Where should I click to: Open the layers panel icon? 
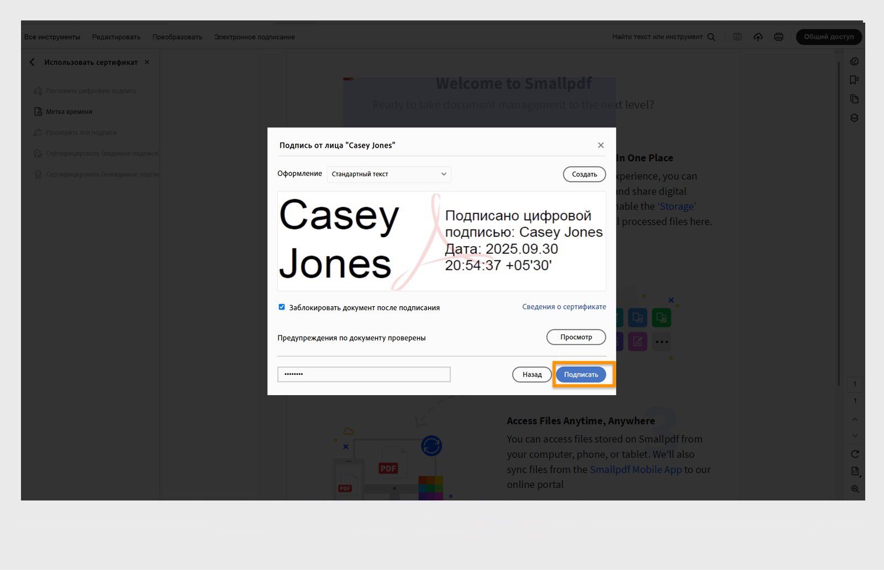(x=854, y=118)
